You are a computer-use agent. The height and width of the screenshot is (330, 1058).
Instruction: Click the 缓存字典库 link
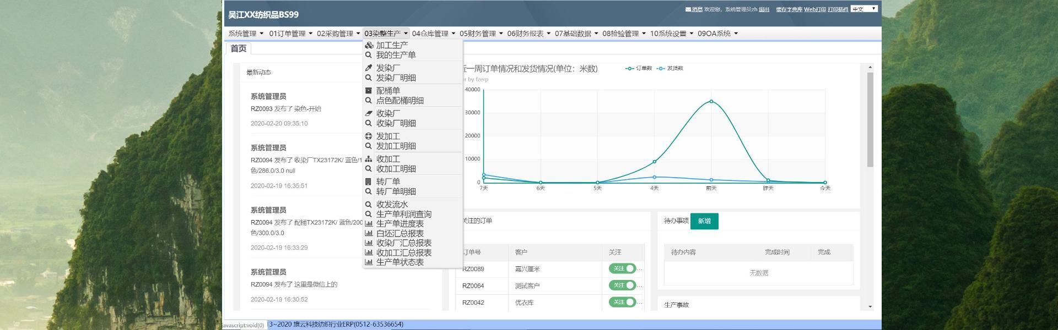click(789, 9)
